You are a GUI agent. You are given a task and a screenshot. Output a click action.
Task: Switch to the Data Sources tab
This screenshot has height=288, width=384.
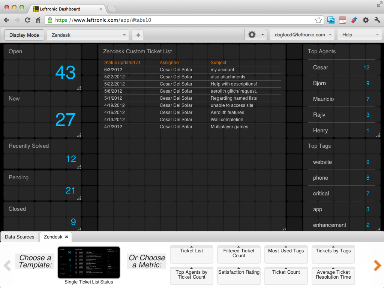(19, 237)
